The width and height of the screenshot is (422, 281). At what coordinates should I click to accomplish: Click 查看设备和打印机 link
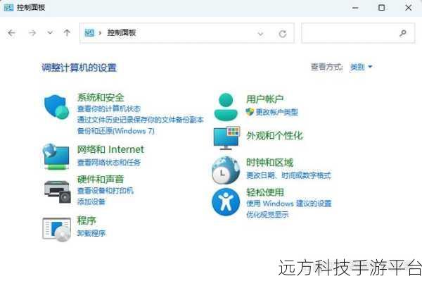coord(105,191)
